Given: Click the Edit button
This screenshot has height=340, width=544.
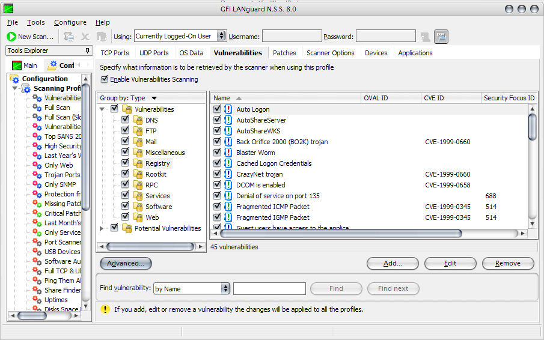Looking at the screenshot, I should (450, 263).
